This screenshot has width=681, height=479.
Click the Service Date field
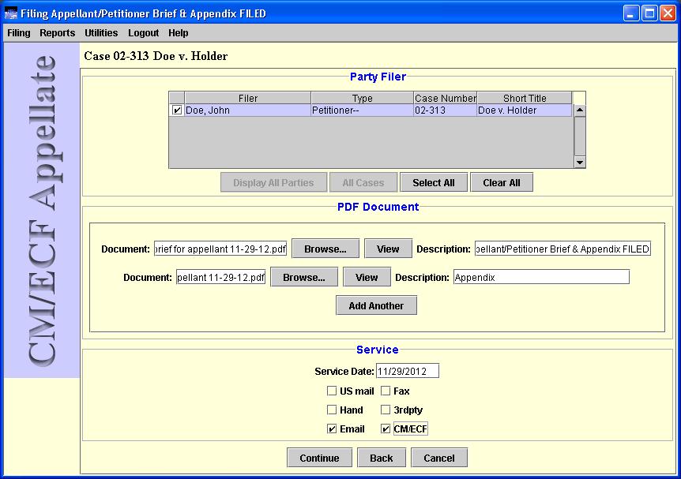408,371
